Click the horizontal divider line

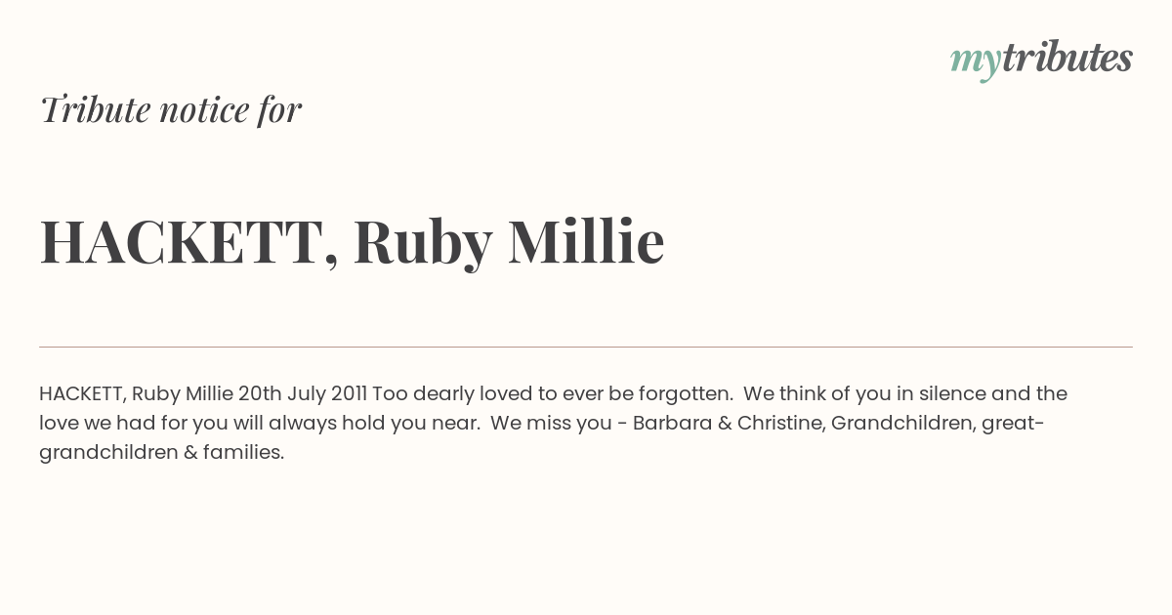586,347
